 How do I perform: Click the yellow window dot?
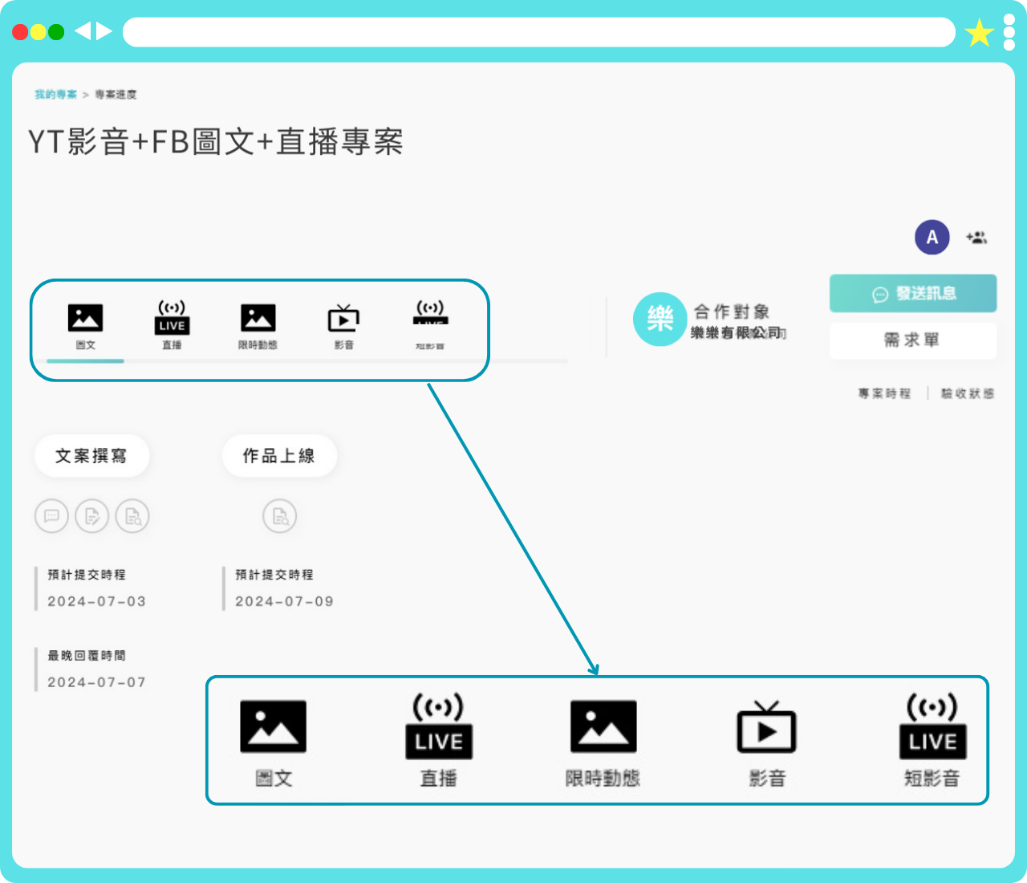tap(38, 32)
